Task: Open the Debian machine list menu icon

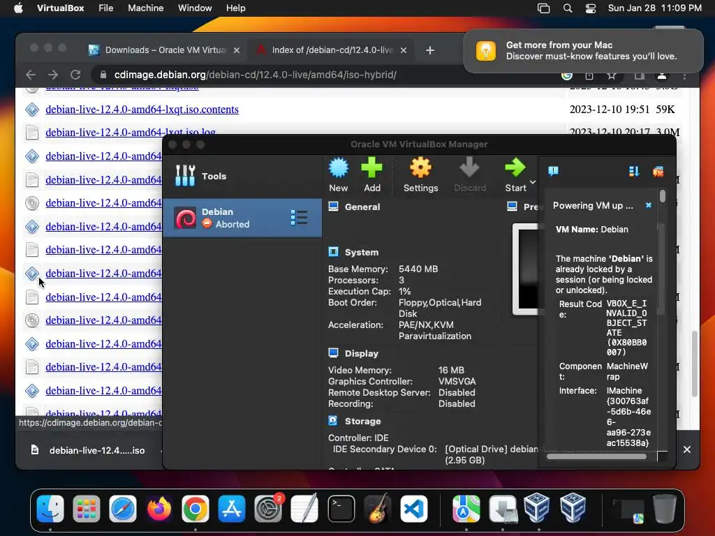Action: (x=299, y=218)
